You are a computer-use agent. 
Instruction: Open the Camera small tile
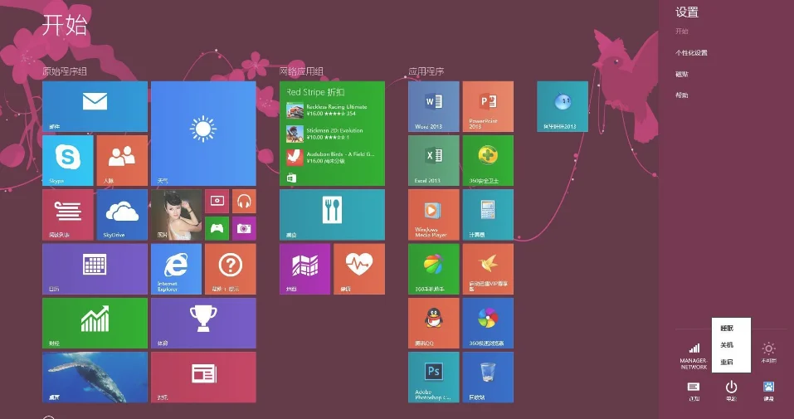coord(244,228)
